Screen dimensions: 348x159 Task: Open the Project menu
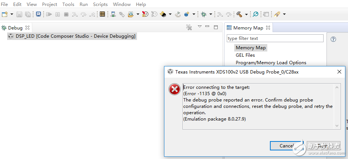click(x=50, y=4)
